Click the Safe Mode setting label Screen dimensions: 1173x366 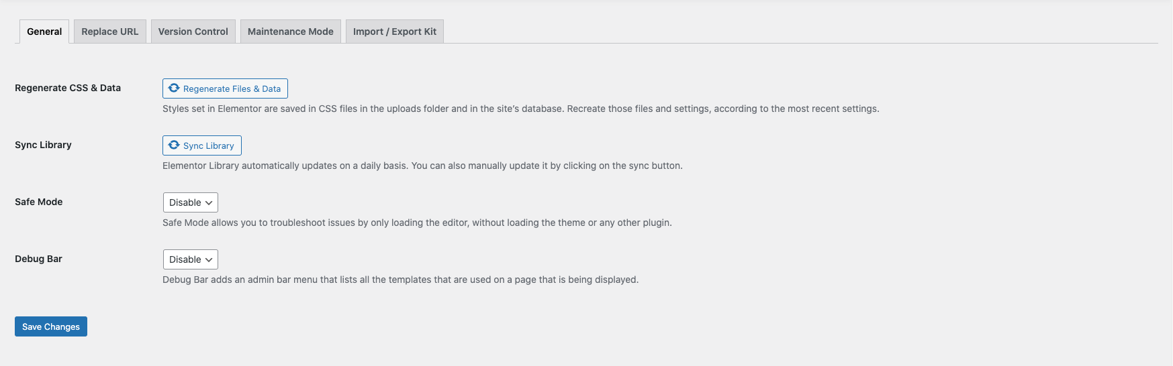tap(39, 202)
